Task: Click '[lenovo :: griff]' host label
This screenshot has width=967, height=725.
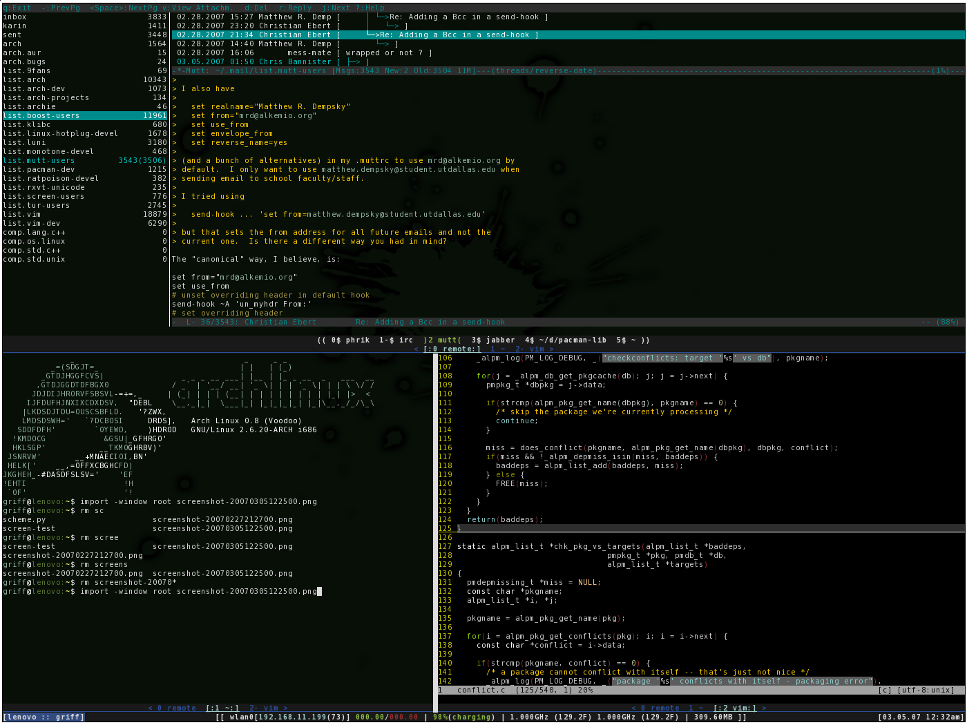Action: point(44,717)
